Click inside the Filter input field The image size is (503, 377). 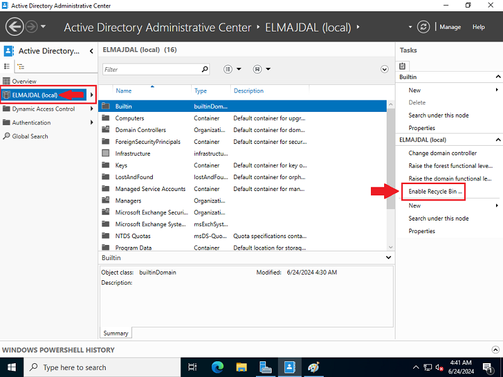tap(151, 69)
